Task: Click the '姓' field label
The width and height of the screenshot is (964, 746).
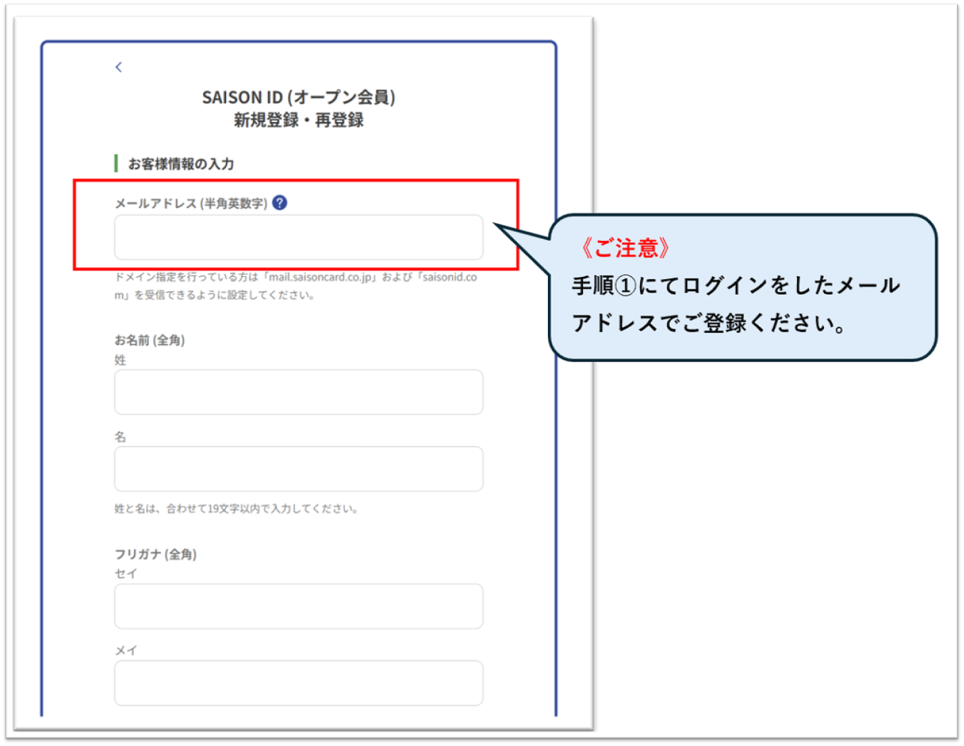Action: click(120, 360)
